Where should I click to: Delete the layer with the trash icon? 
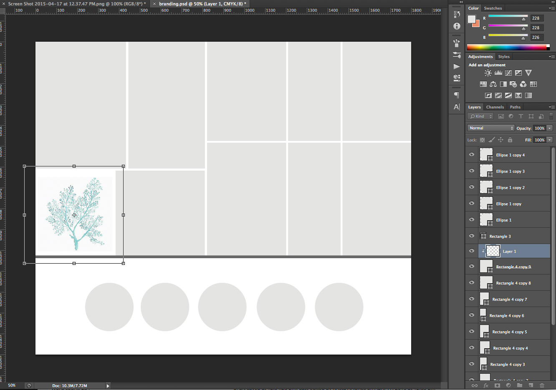pos(542,386)
